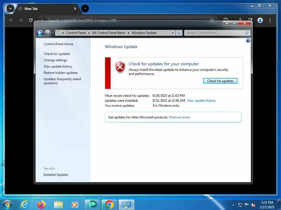Click the muted volume tray icon
The image size is (281, 210).
[x=253, y=205]
